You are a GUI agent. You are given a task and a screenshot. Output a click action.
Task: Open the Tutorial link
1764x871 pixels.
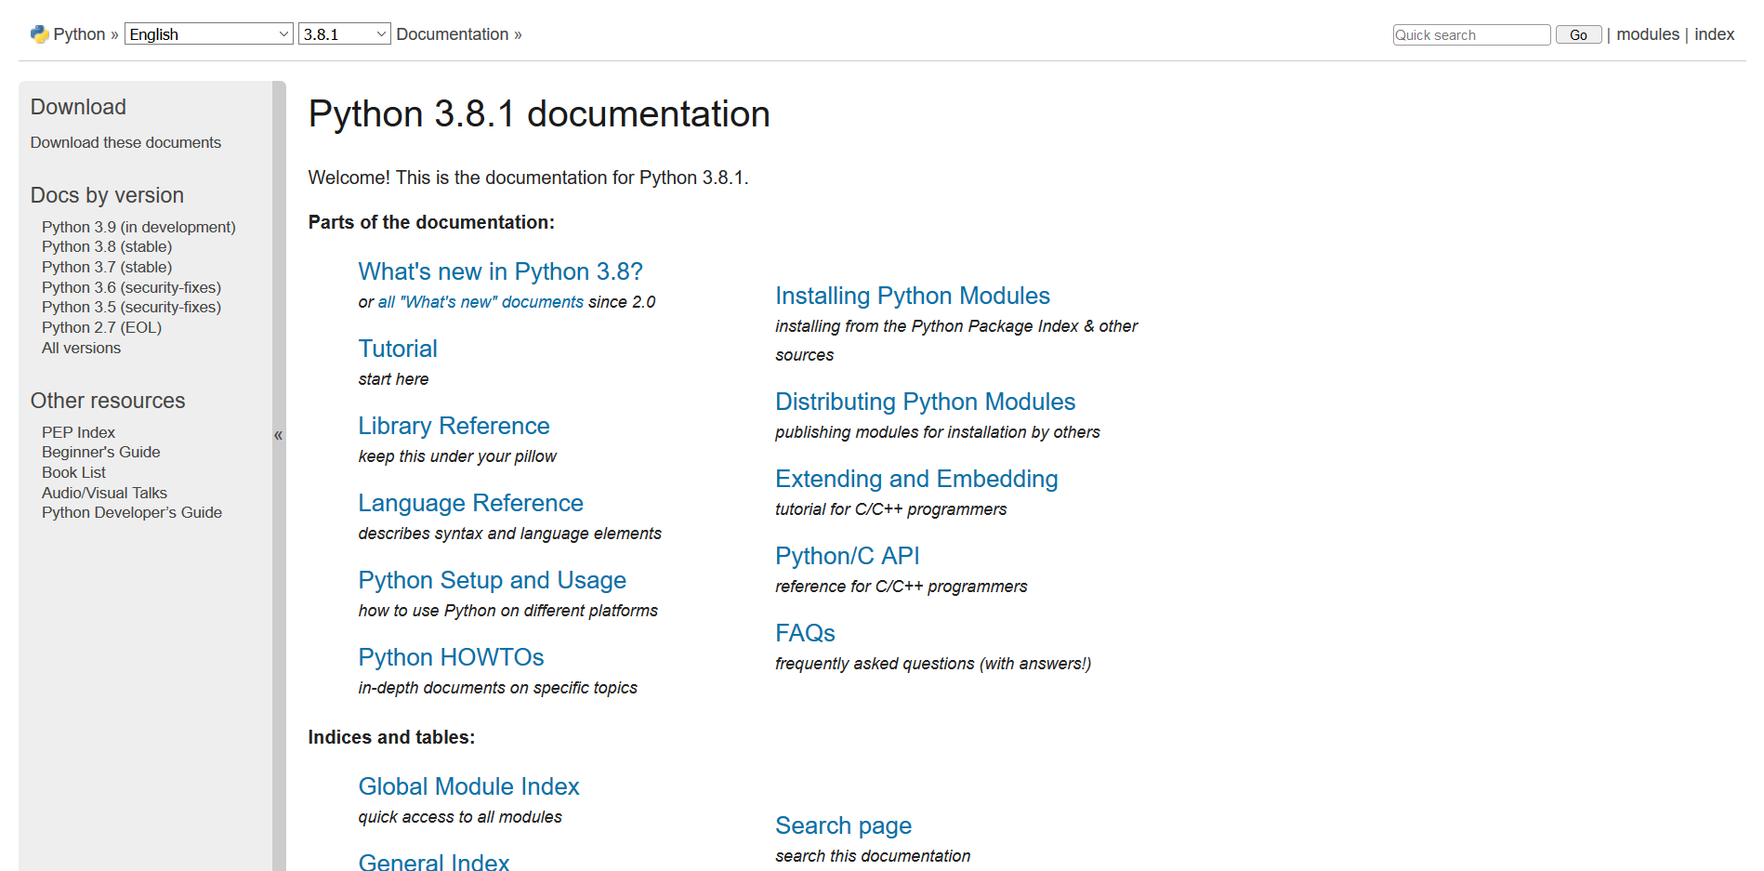click(x=398, y=349)
